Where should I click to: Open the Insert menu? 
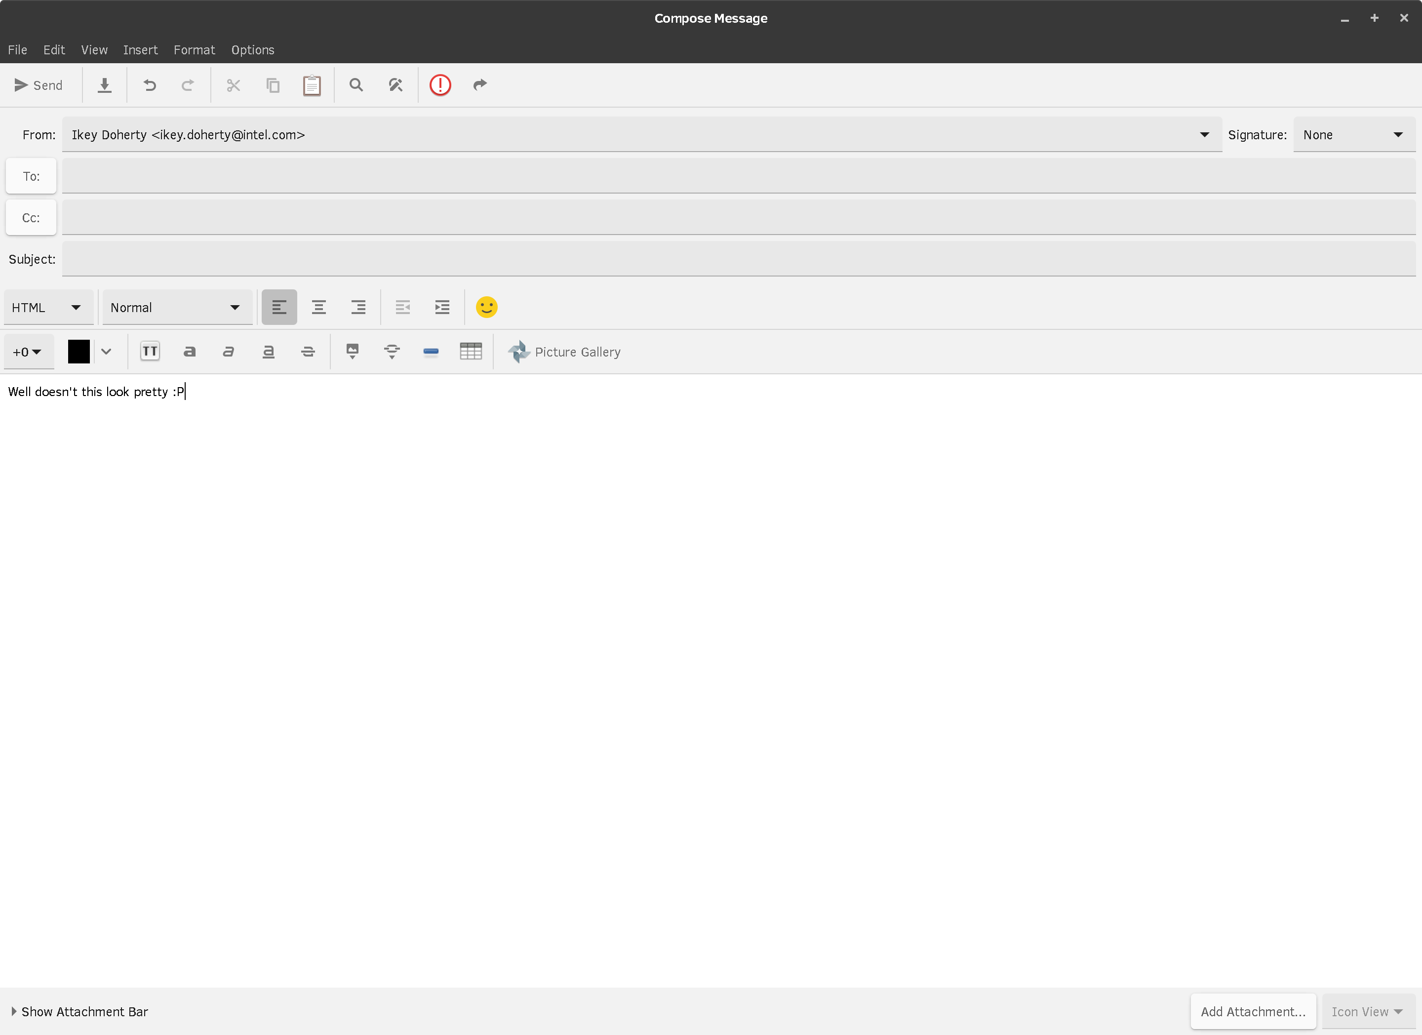pyautogui.click(x=140, y=50)
